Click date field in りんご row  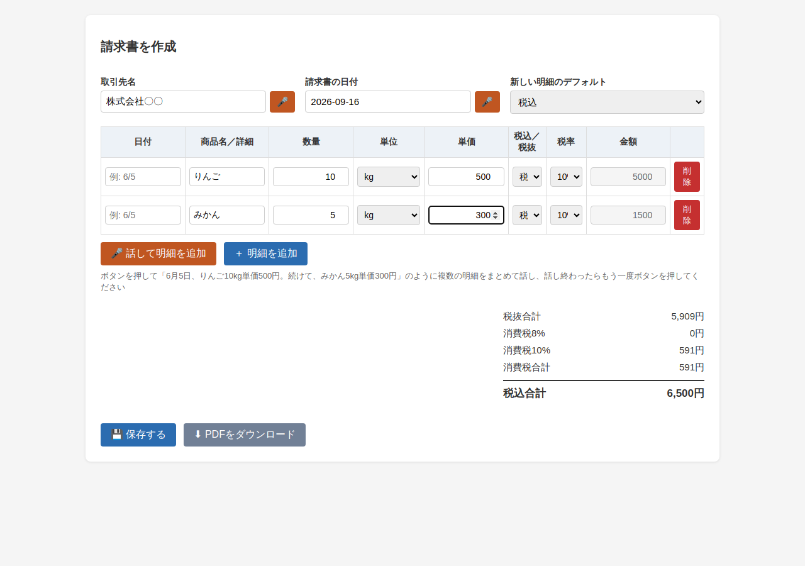(x=143, y=177)
